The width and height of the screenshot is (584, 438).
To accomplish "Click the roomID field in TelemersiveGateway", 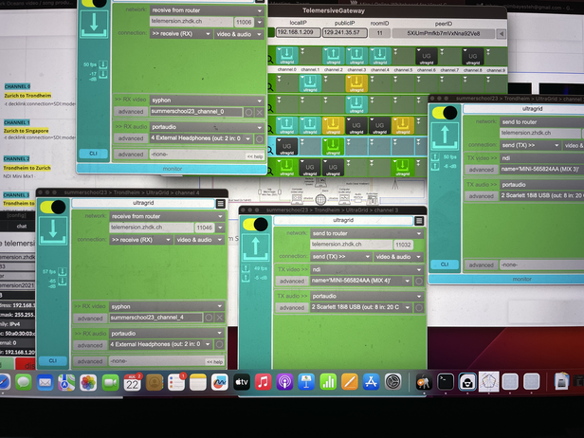I will [x=380, y=32].
